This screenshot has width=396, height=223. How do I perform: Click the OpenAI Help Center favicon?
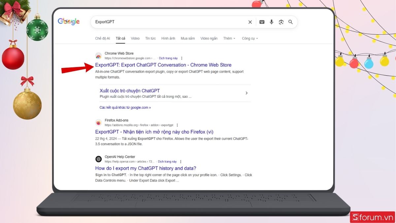(98, 159)
